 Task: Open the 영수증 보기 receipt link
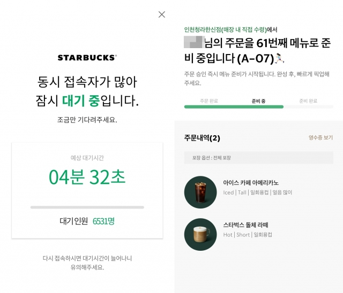(320, 137)
